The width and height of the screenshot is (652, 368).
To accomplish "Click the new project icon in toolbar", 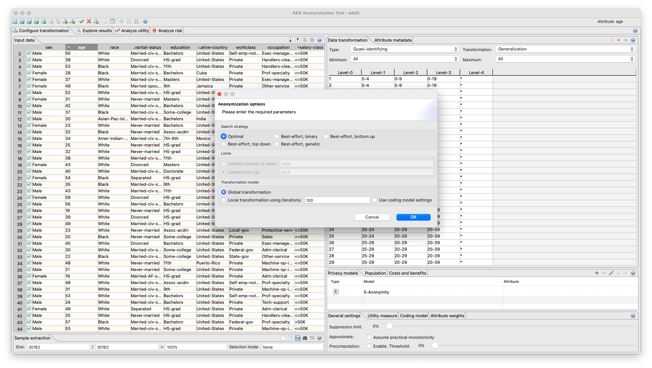I will (15, 22).
